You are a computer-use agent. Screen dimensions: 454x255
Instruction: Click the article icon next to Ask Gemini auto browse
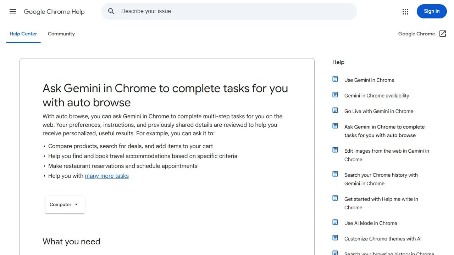pos(335,126)
